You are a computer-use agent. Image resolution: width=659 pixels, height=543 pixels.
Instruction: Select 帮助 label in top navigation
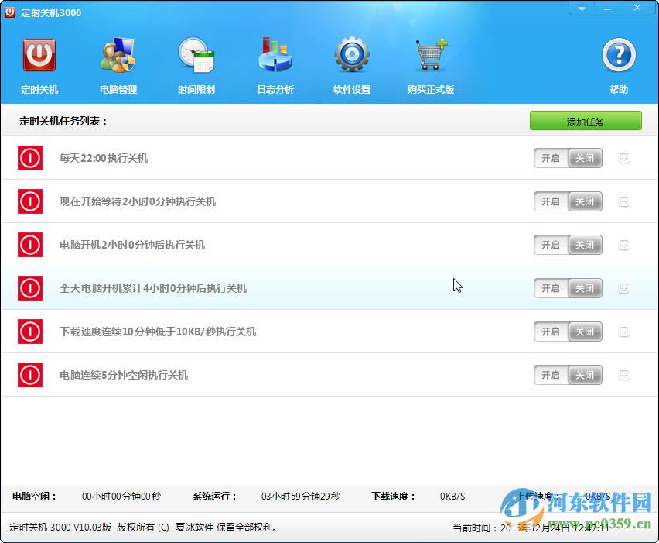(x=619, y=89)
